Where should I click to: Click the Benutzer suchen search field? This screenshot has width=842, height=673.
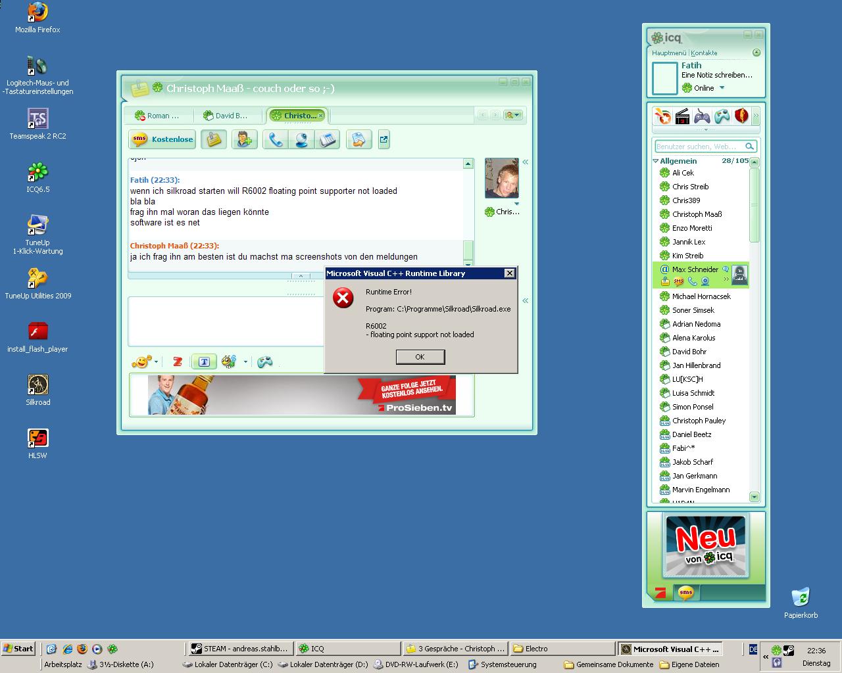699,147
